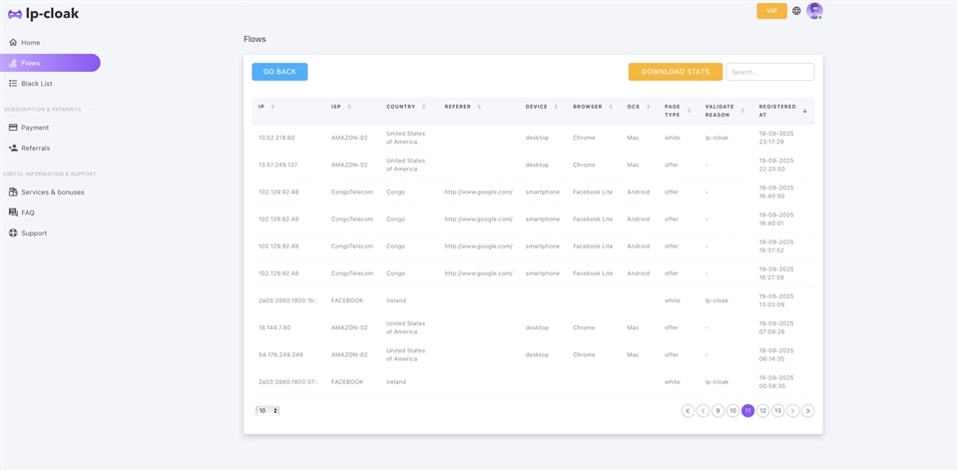Click the VIP badge button
The image size is (958, 471).
pos(771,11)
